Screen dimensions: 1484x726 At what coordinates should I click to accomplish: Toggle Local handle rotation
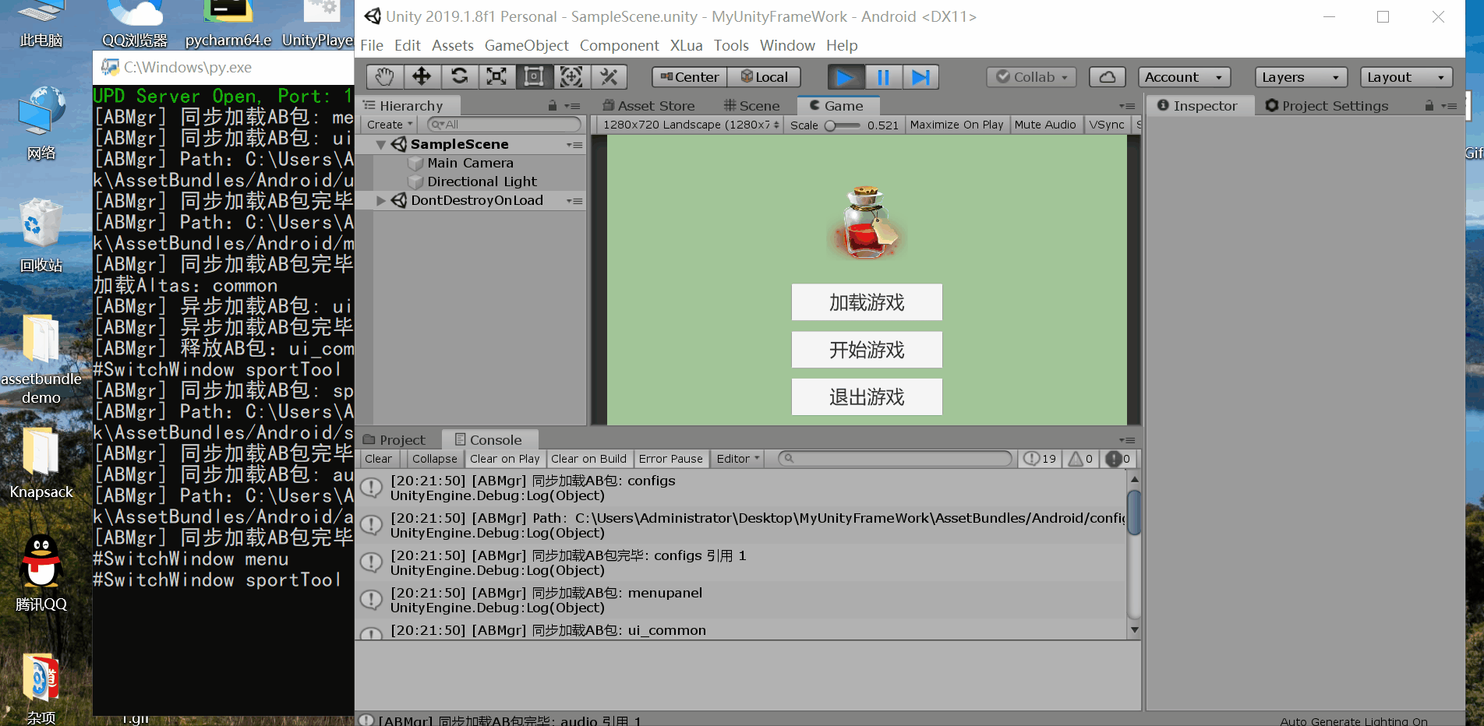[764, 77]
